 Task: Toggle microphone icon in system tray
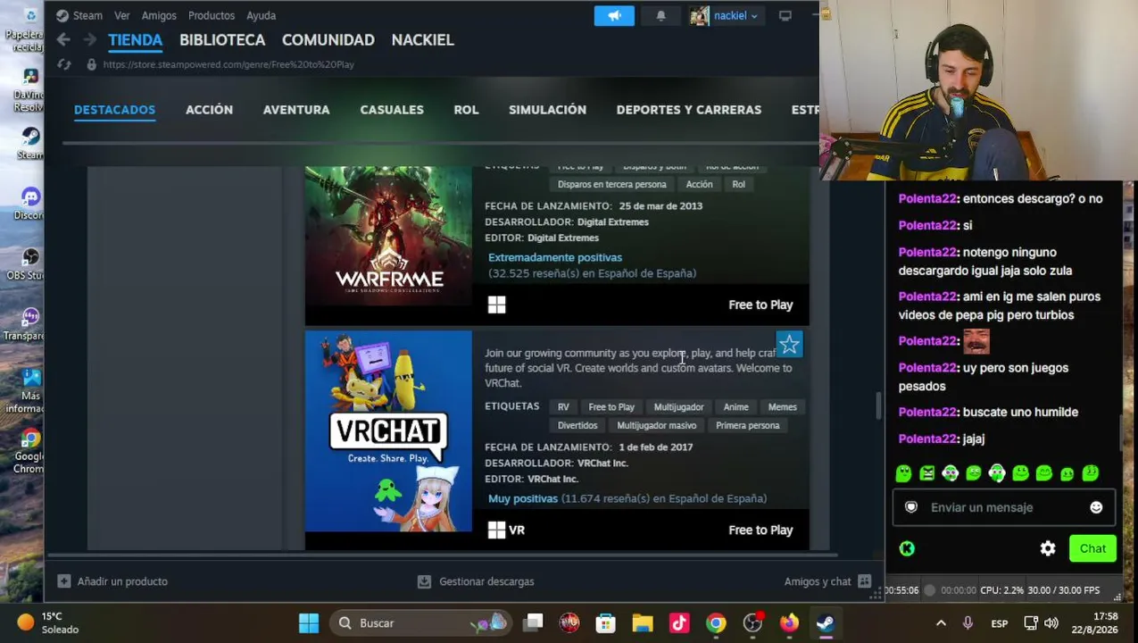pos(968,622)
